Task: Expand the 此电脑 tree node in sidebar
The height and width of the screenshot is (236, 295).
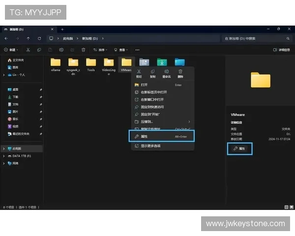Action: coord(4,148)
